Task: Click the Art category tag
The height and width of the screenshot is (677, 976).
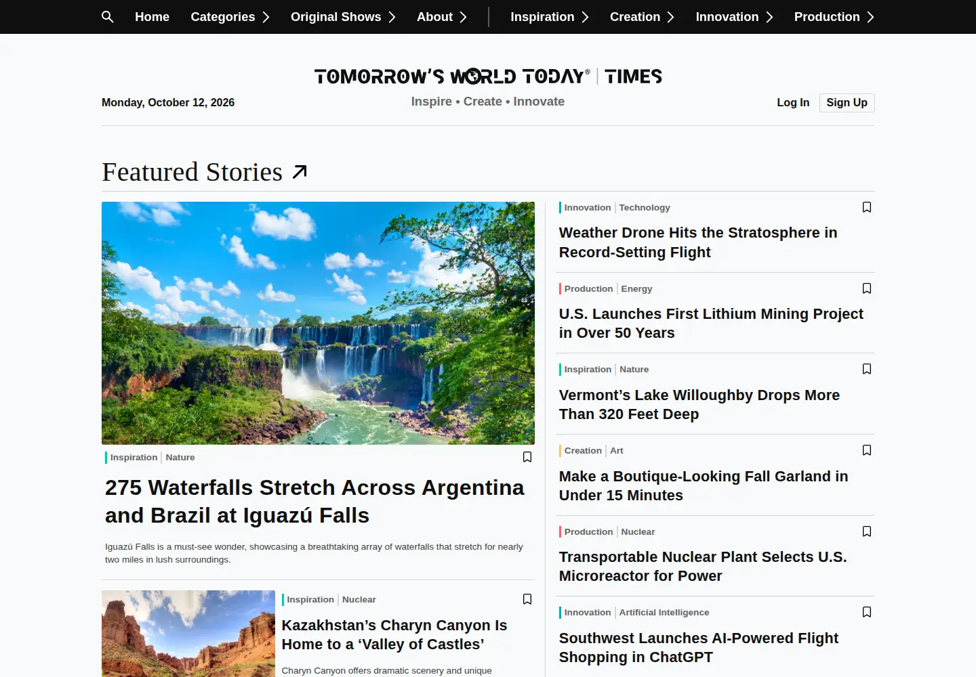Action: point(616,450)
